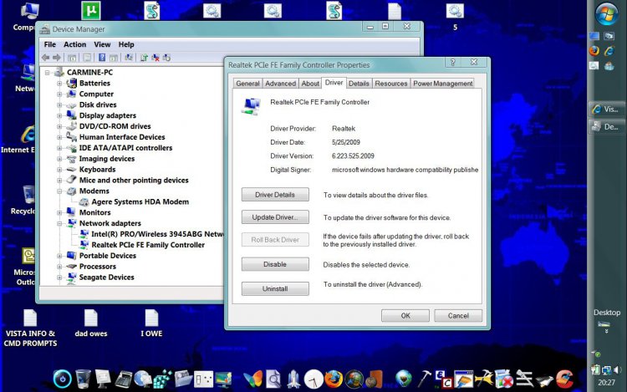Click Scan for hardware changes toolbar icon
The image size is (627, 392).
129,58
